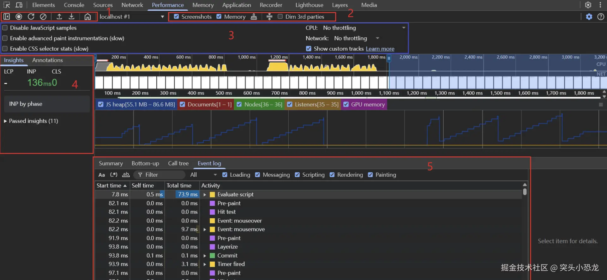Clear the current performance recording
The width and height of the screenshot is (607, 280).
(43, 17)
